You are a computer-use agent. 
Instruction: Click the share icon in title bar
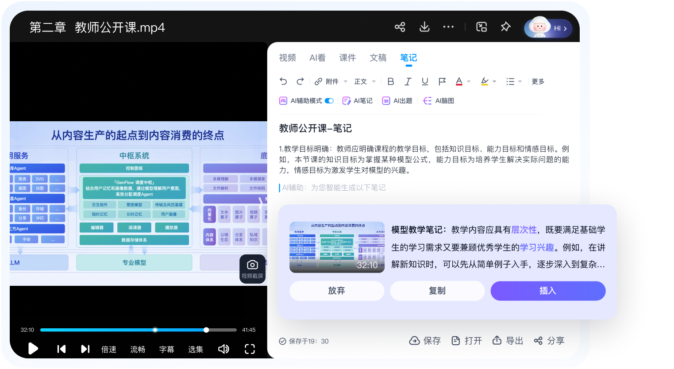(x=400, y=27)
